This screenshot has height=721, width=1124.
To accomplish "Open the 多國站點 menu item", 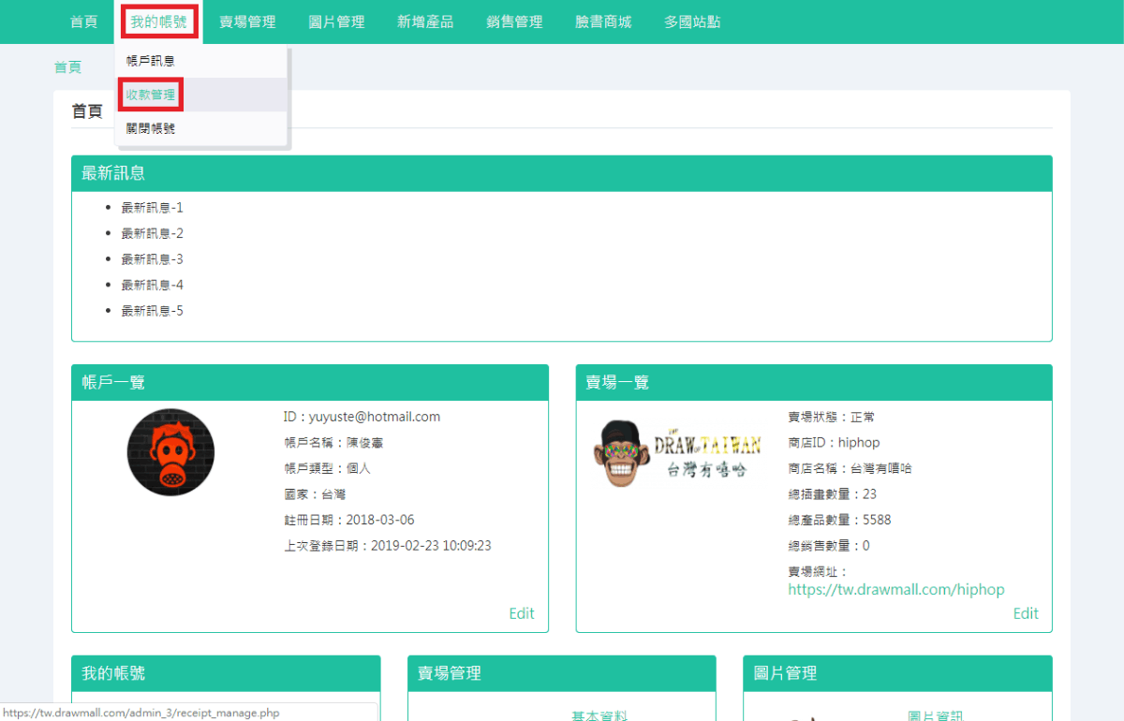I will pyautogui.click(x=691, y=21).
